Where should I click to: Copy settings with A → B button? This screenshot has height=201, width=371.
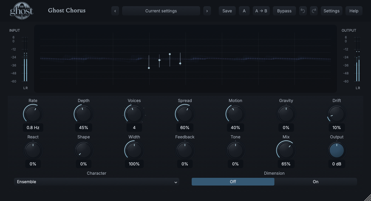[x=261, y=11]
